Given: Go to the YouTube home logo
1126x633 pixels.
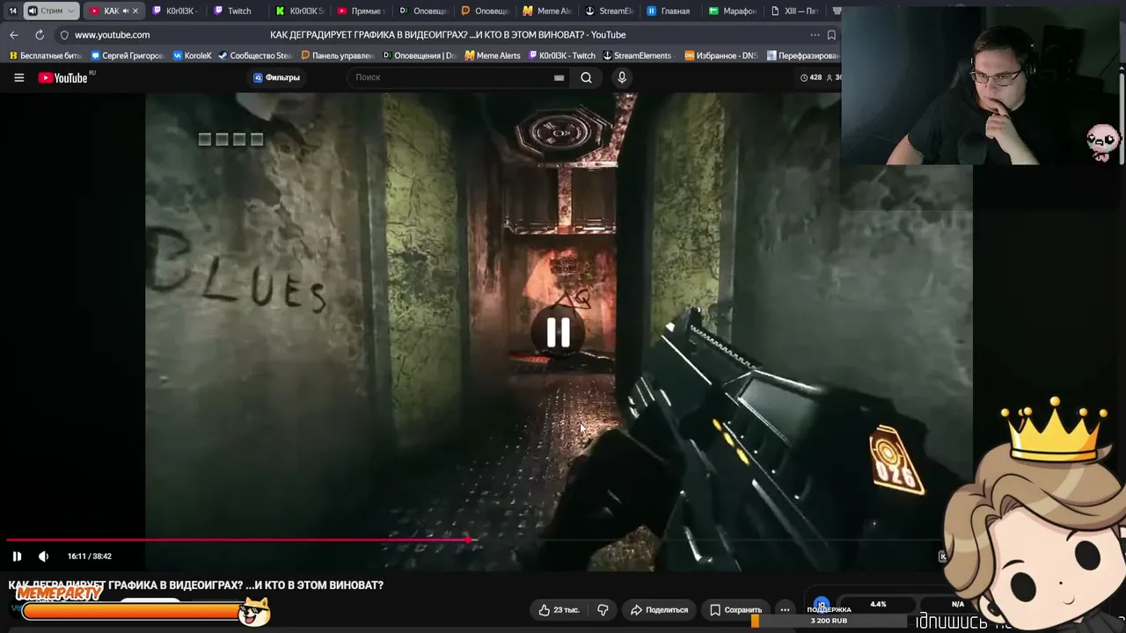Looking at the screenshot, I should (x=63, y=77).
